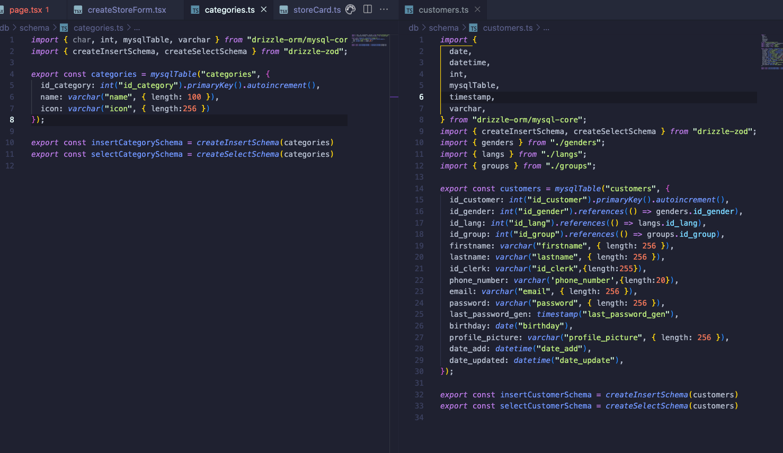
Task: Close the categories.ts tab
Action: click(263, 9)
